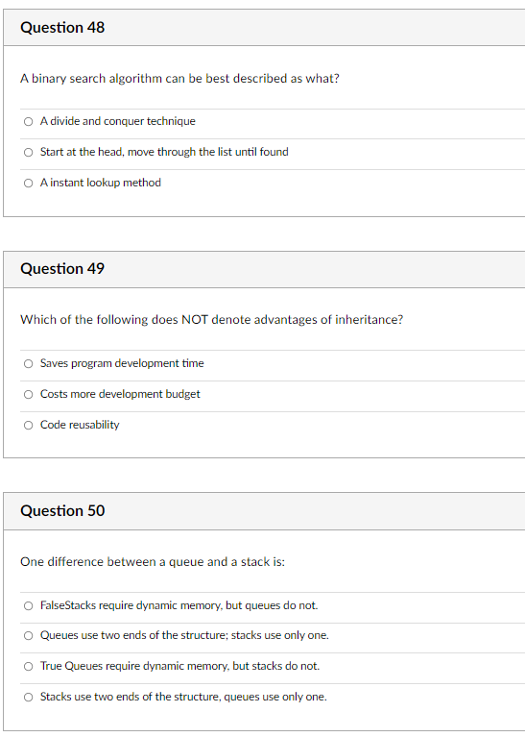
Task: Select 'FalseStacks require dynamic memory' radio button
Action: click(x=28, y=606)
